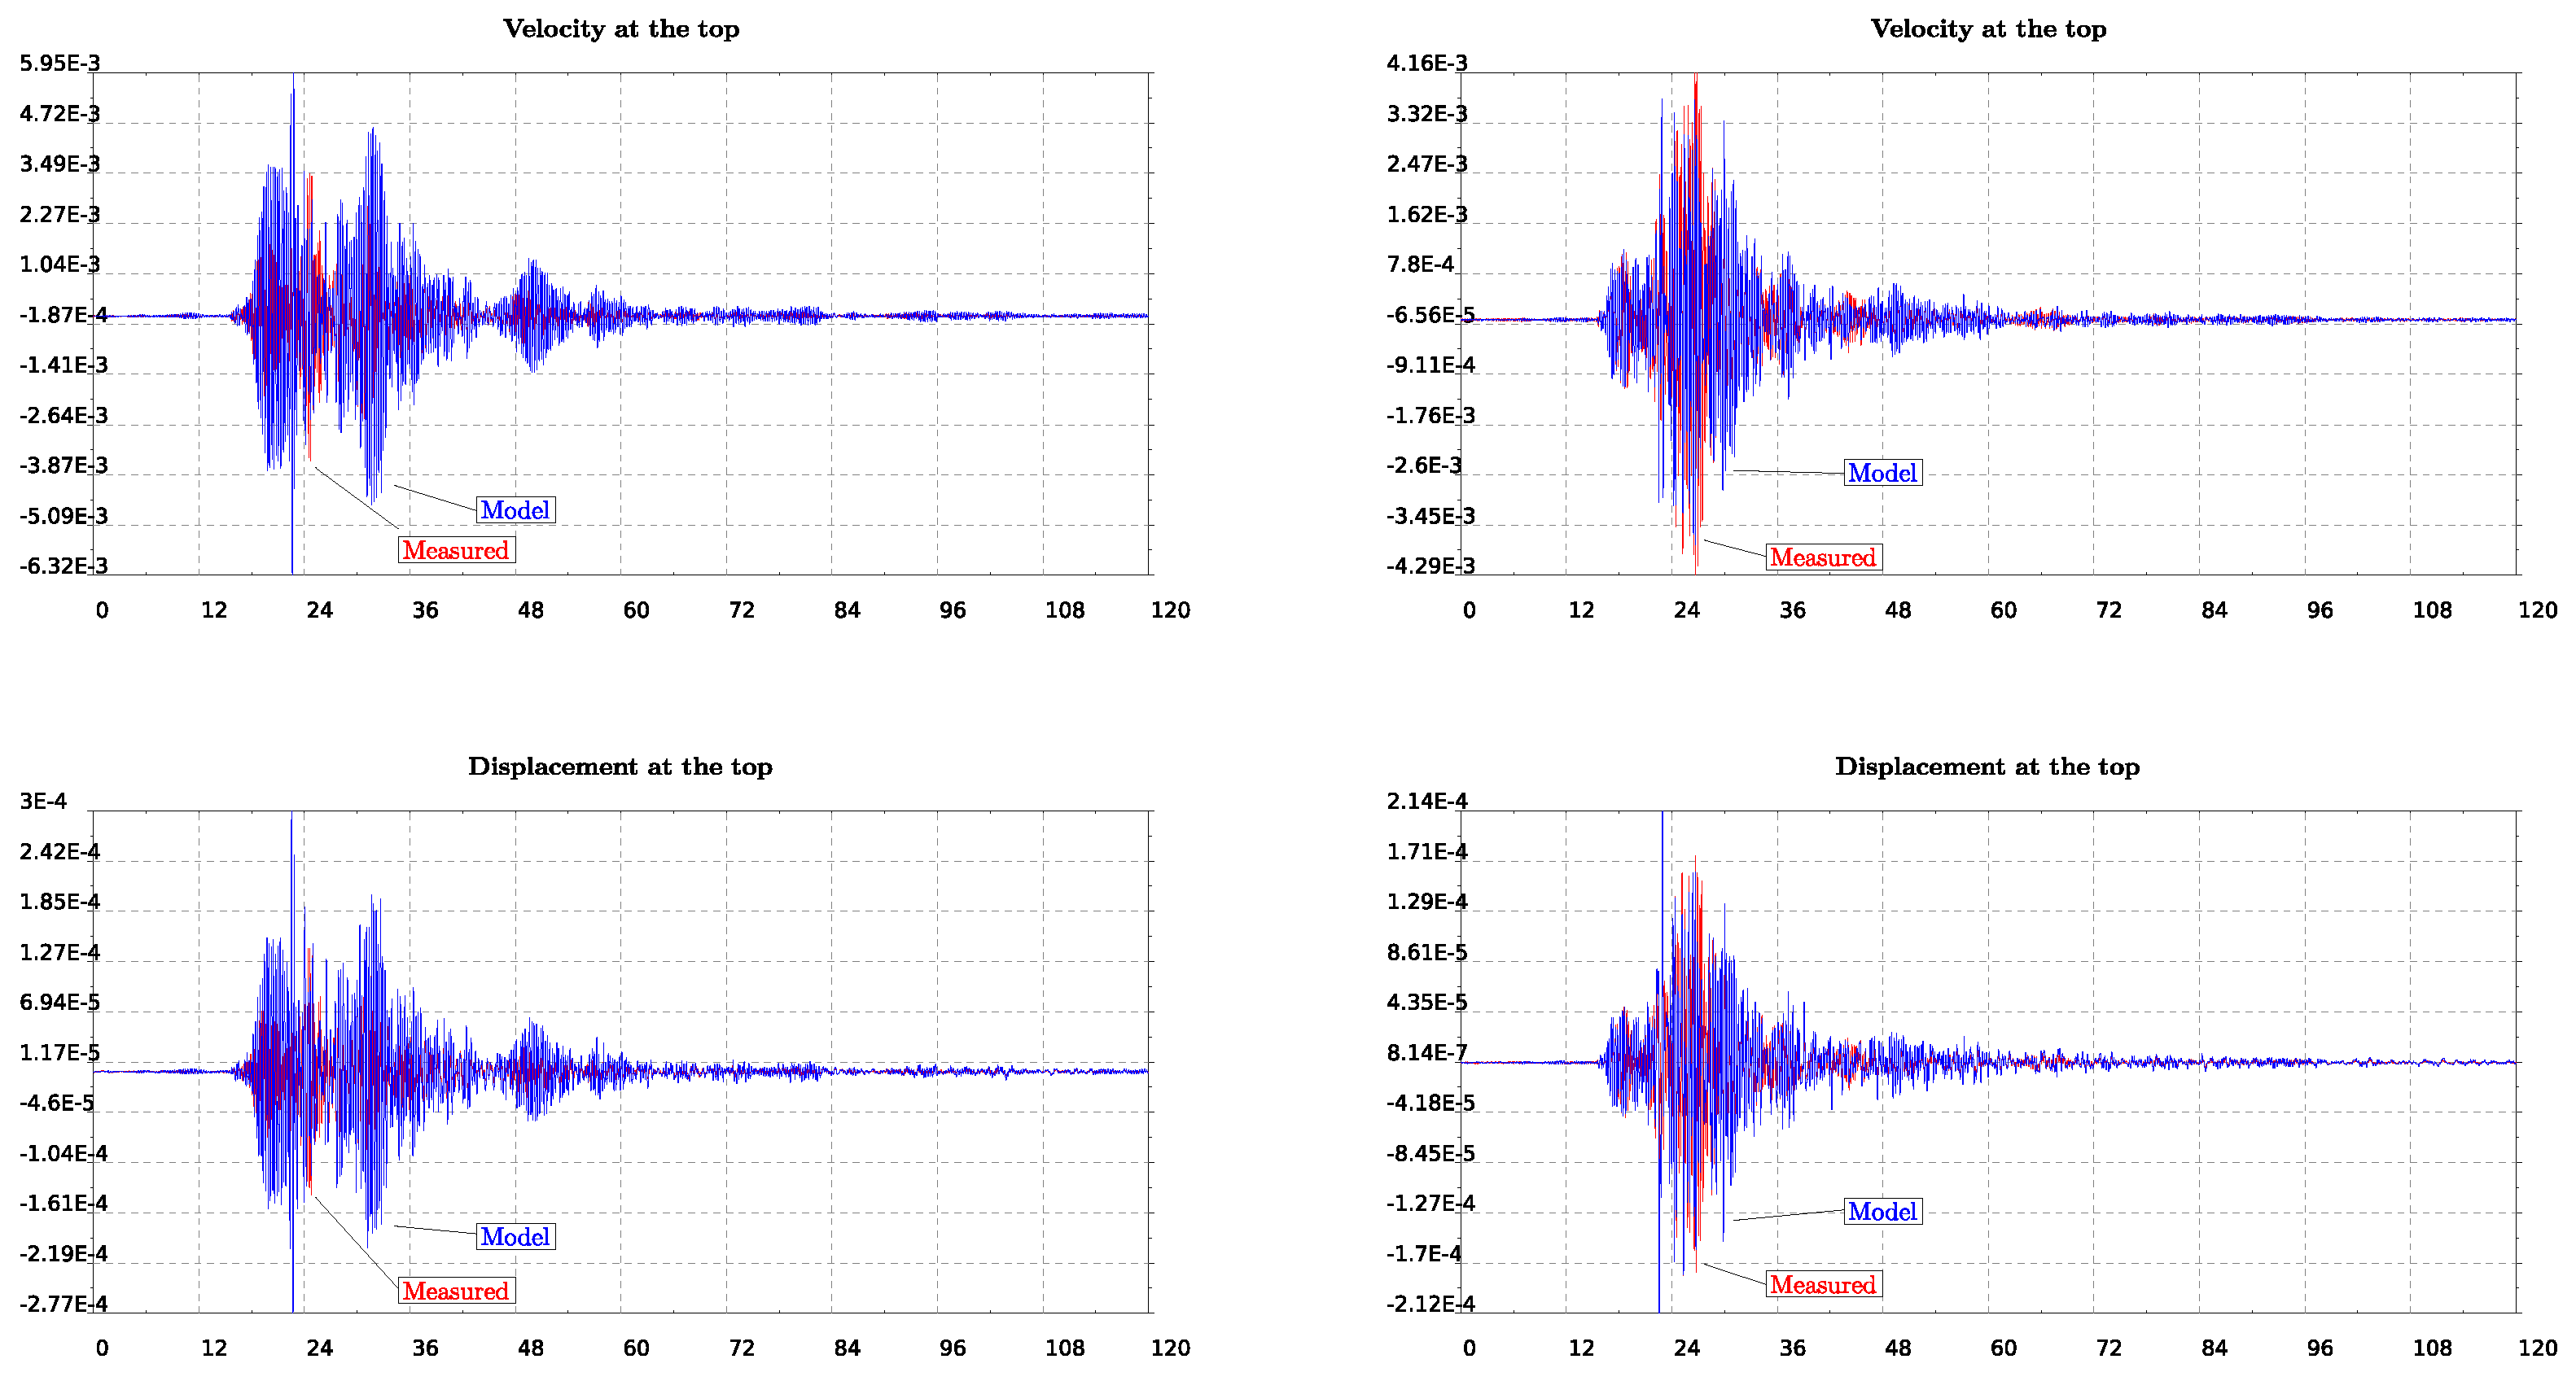Select the Model label in bottom-left displacement plot
This screenshot has width=2576, height=1381.
(515, 1237)
